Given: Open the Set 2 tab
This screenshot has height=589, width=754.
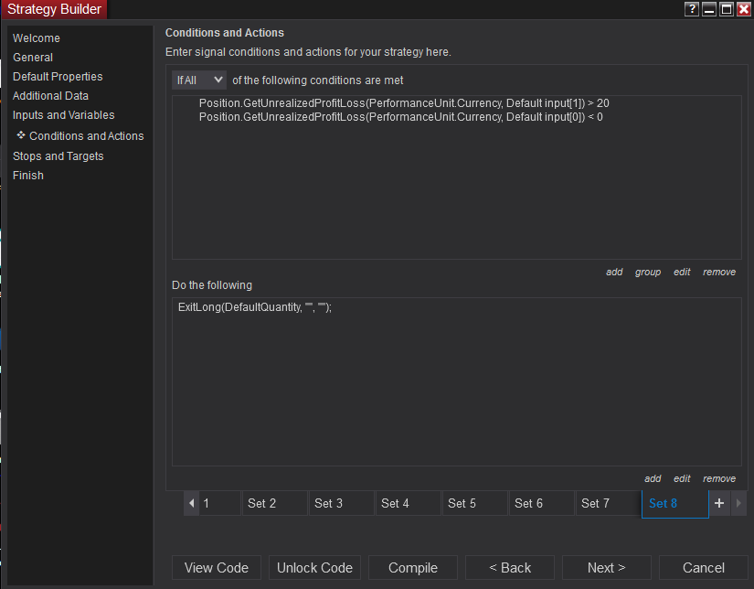Looking at the screenshot, I should click(x=274, y=503).
